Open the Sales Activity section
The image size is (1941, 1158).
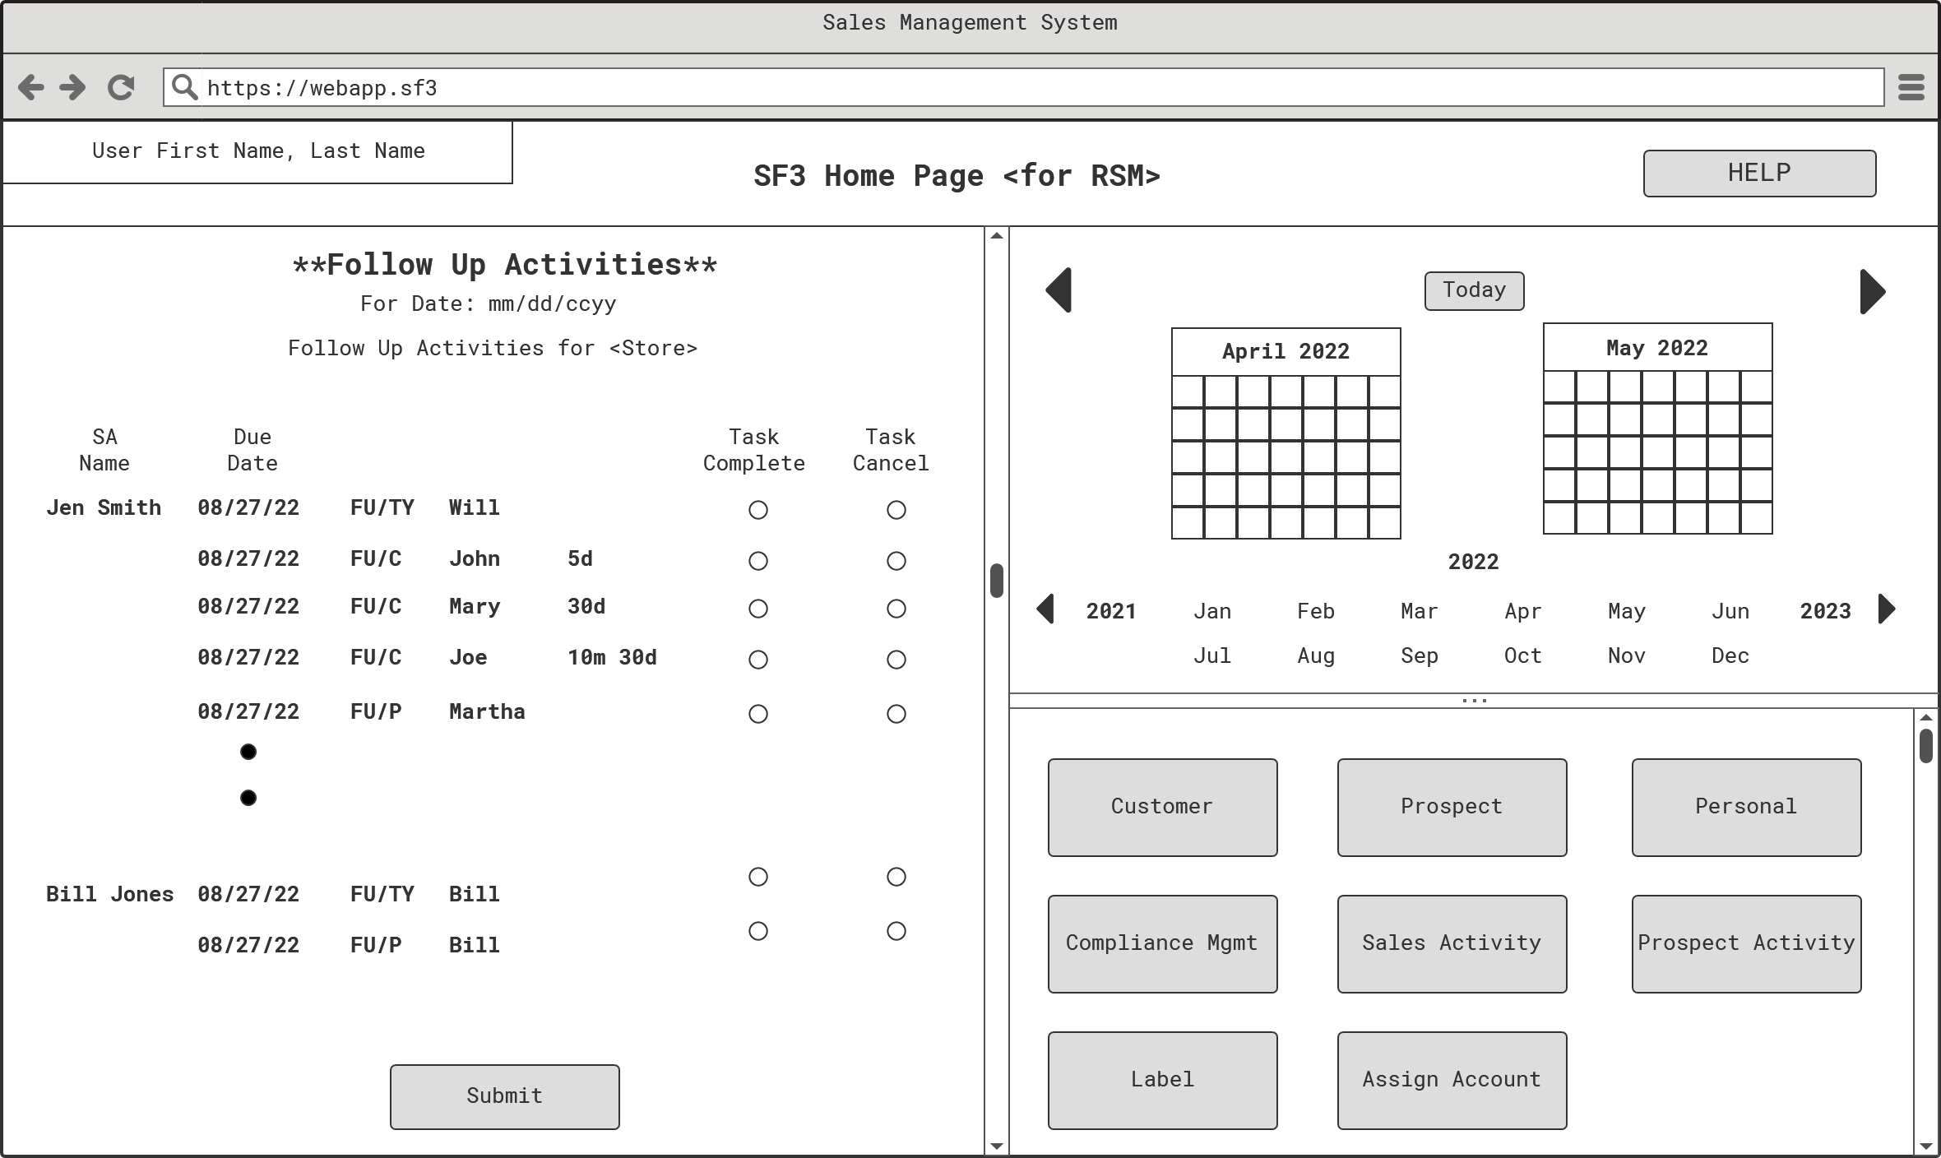1452,943
